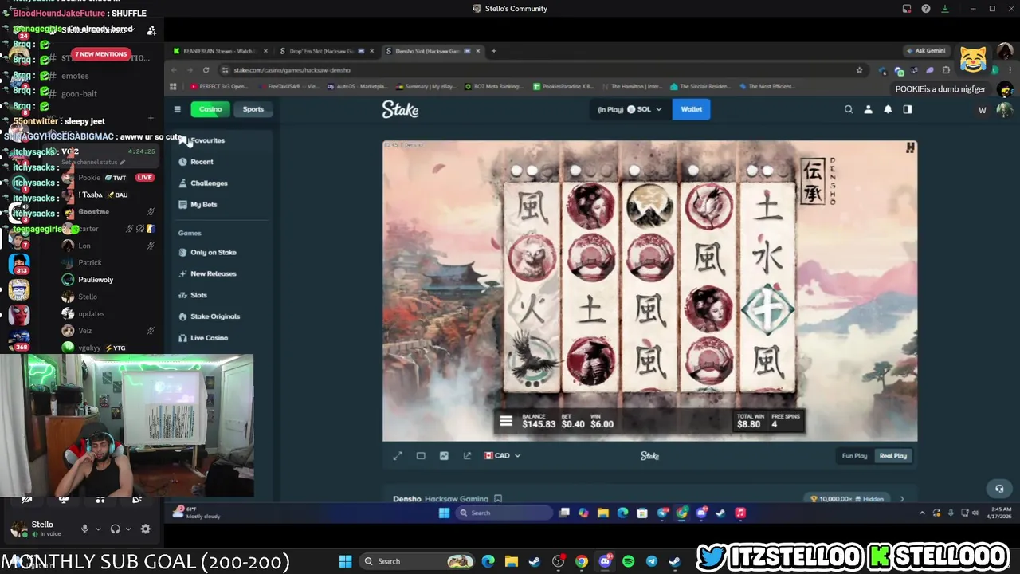Open Discord inbox icon in title bar
Screen dimensions: 1020x574
(907, 9)
